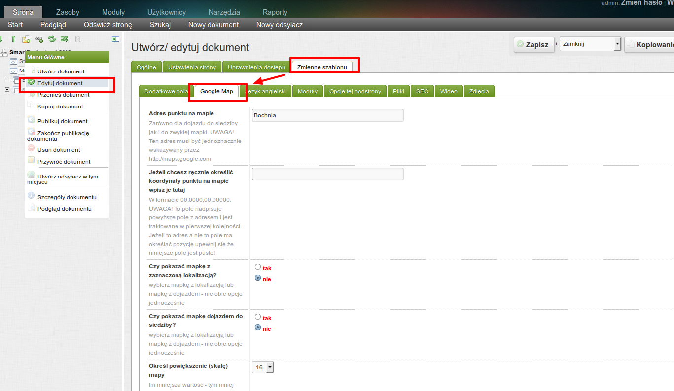
Task: Click the site root hierarchy icon in the tree
Action: click(4, 53)
